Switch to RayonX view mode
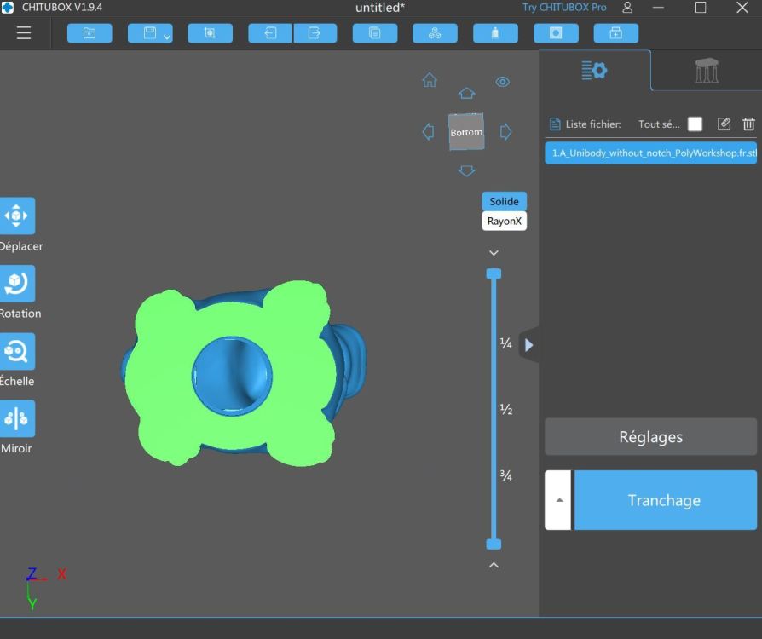 (504, 222)
